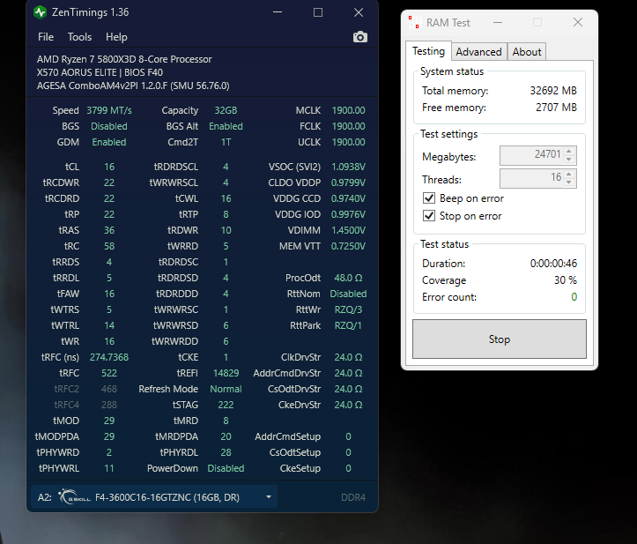Switch to the Advanced tab in RAM Test
The width and height of the screenshot is (637, 544).
pyautogui.click(x=478, y=52)
